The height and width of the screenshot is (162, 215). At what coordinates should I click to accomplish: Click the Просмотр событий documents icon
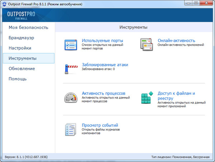click(71, 129)
